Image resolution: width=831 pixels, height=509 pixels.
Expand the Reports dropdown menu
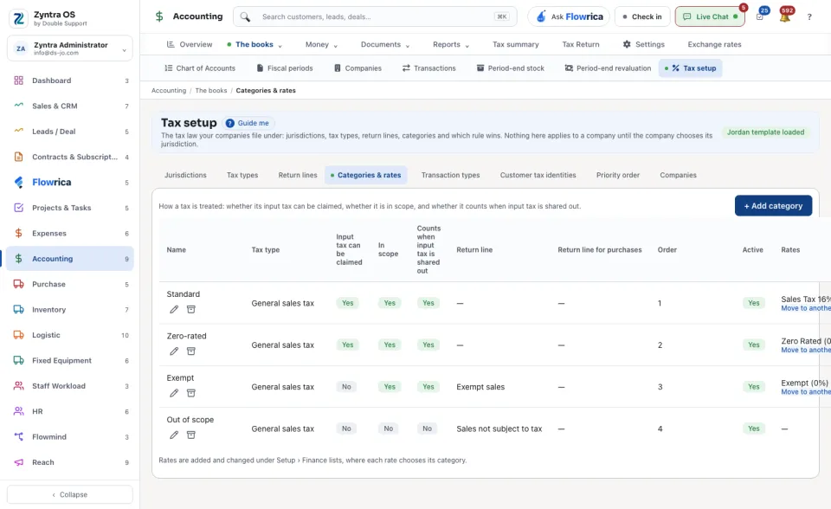pyautogui.click(x=451, y=44)
